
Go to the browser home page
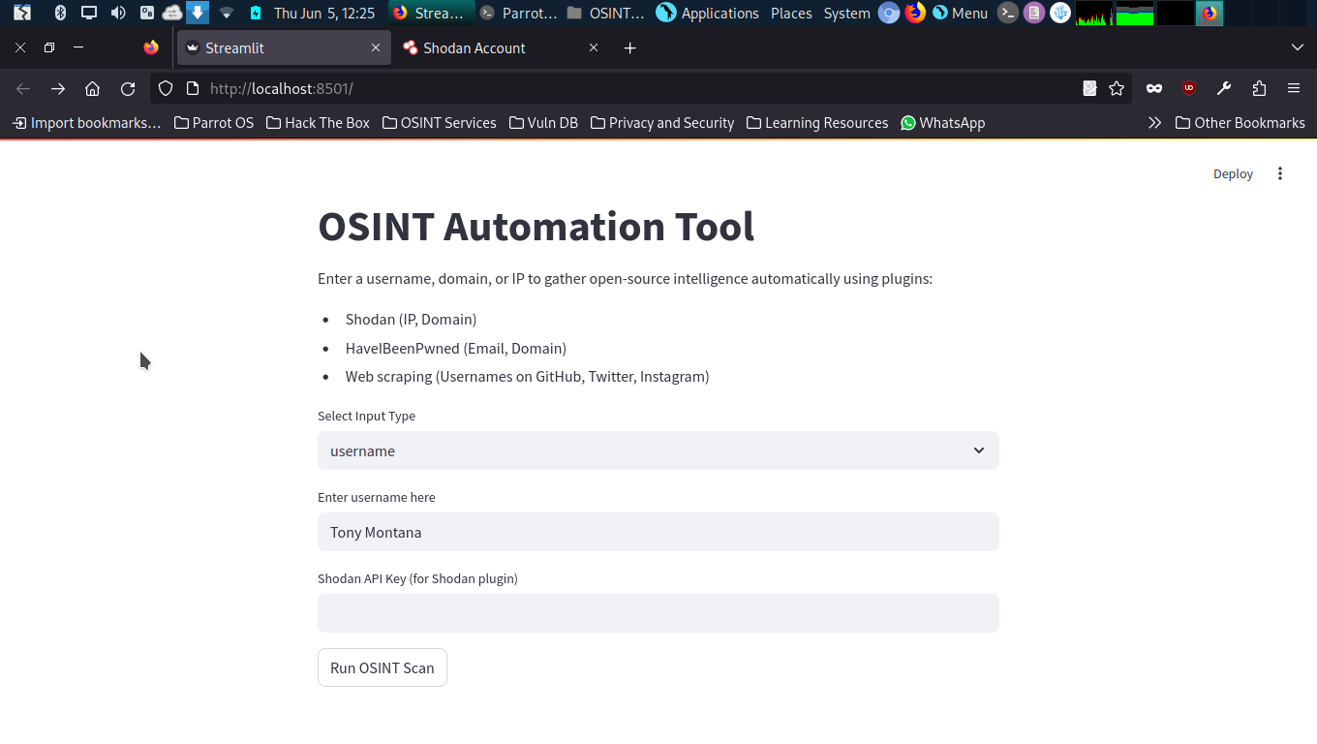pos(93,88)
